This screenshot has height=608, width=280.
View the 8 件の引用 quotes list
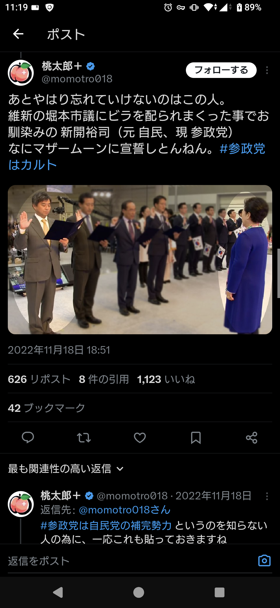point(104,379)
